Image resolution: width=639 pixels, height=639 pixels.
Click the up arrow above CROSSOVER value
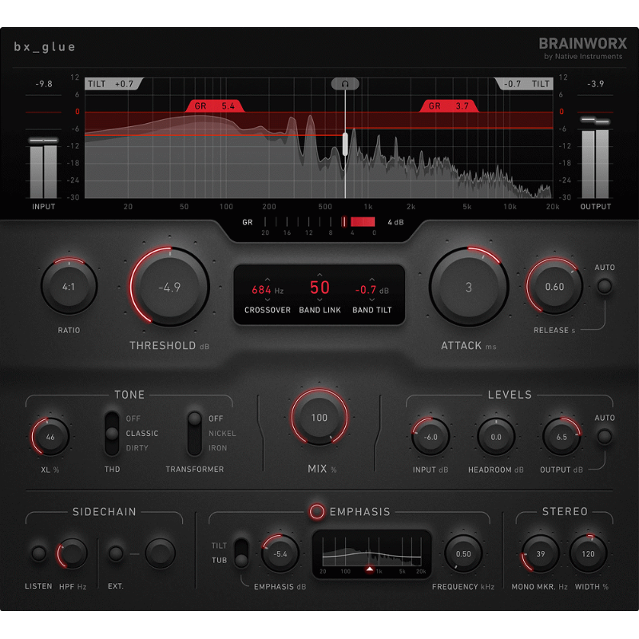[x=268, y=280]
